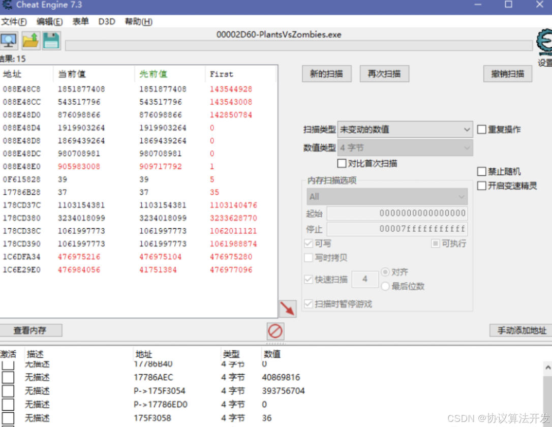The height and width of the screenshot is (427, 552).
Task: Click the address list scrollbar up arrow
Action: click(548, 368)
